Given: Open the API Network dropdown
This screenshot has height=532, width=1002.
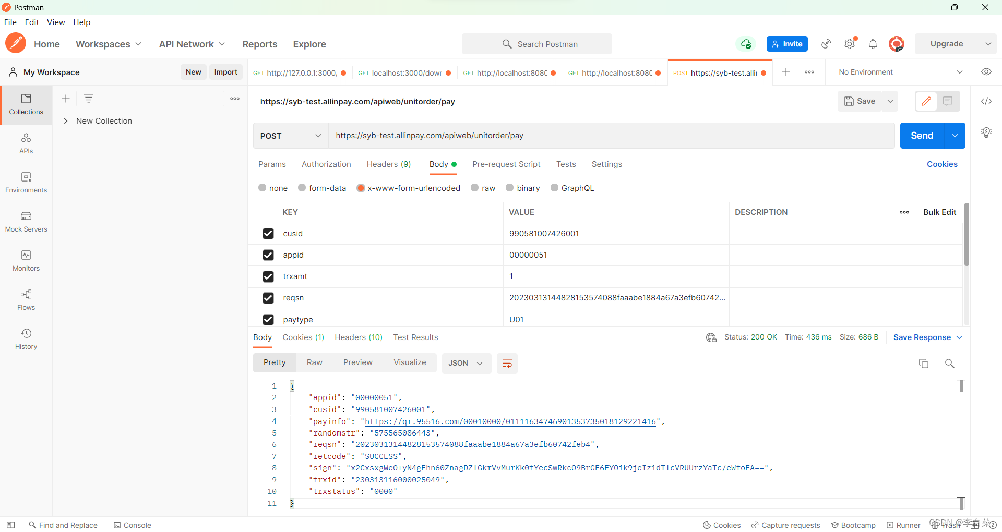Looking at the screenshot, I should [192, 44].
